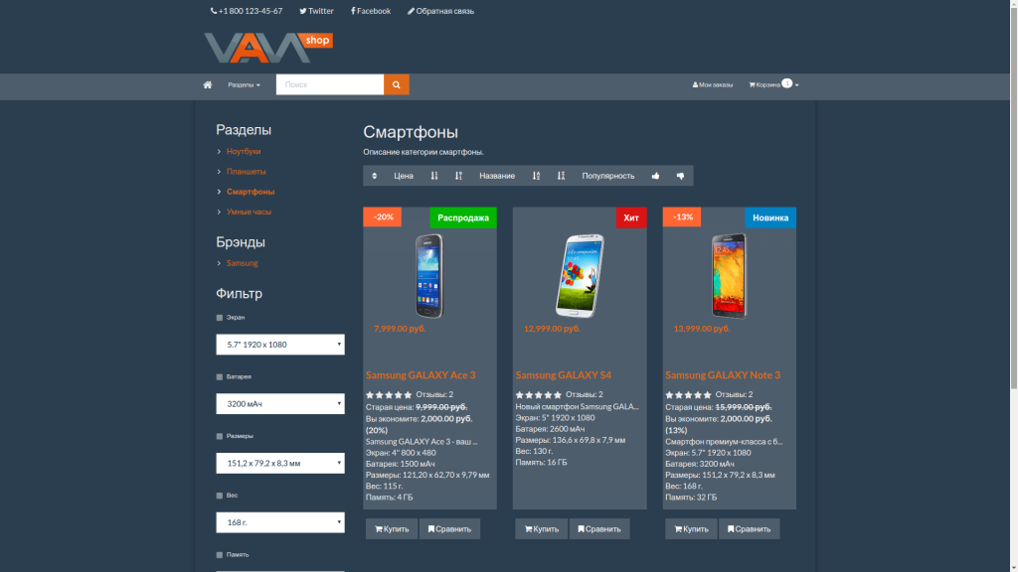Select Смартфоны category in sidebar
This screenshot has width=1018, height=572.
[251, 192]
